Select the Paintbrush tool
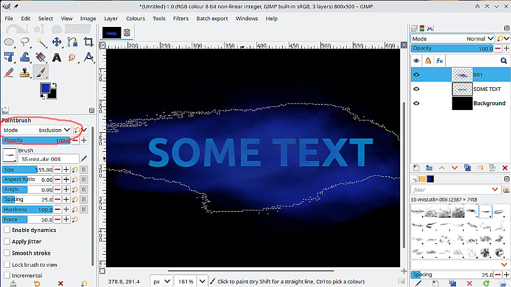 (x=41, y=72)
